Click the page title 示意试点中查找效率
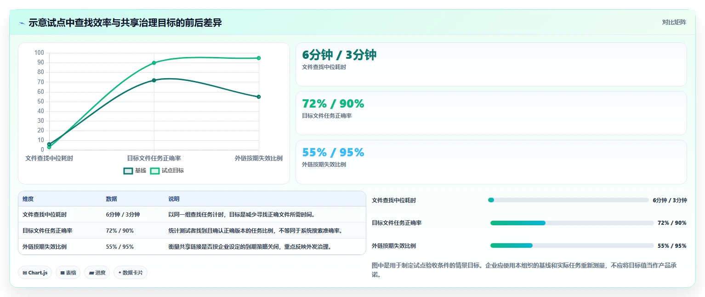 tap(125, 23)
